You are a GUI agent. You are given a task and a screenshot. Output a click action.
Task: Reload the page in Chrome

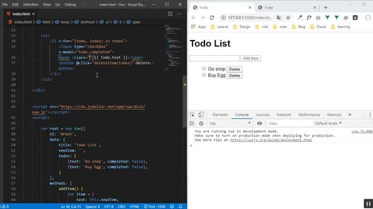(x=212, y=17)
